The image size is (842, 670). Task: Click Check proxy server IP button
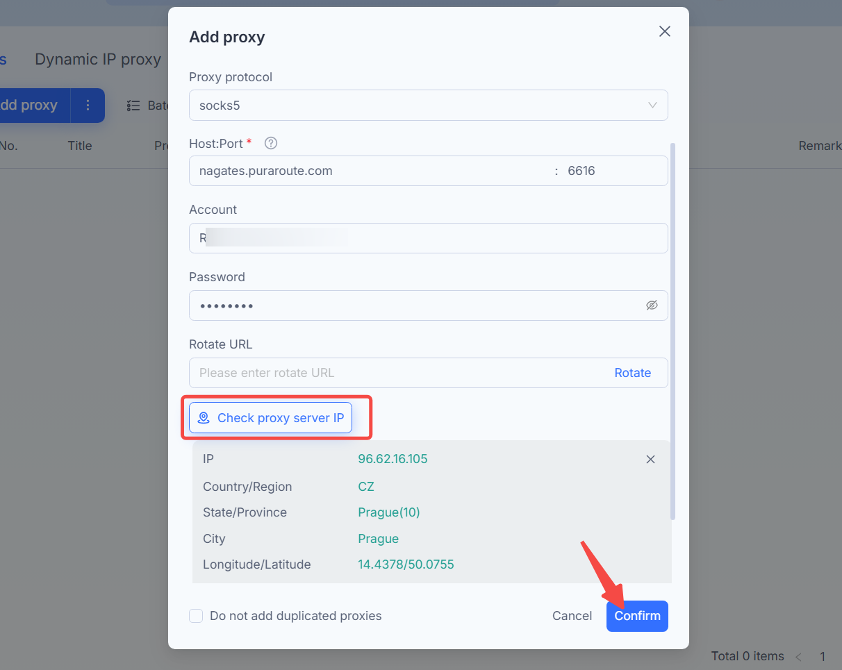click(x=271, y=418)
